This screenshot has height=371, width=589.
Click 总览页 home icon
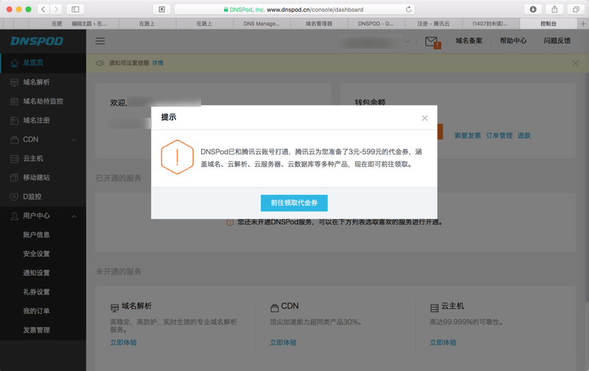point(14,63)
